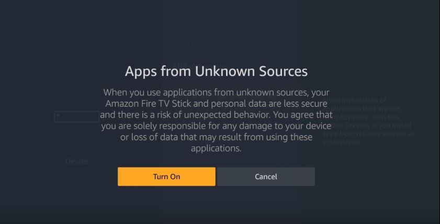Click the 'solely responsible' sentence in warning
This screenshot has height=224, width=440.
tap(216, 126)
